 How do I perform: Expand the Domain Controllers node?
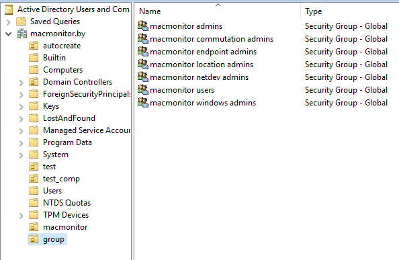click(21, 83)
